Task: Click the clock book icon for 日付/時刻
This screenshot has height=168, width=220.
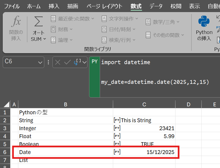Action: [104, 29]
